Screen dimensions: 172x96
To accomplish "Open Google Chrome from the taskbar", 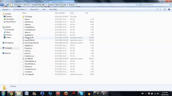I will [11, 94].
